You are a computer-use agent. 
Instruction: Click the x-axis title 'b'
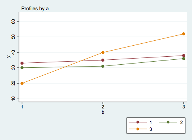click(103, 112)
